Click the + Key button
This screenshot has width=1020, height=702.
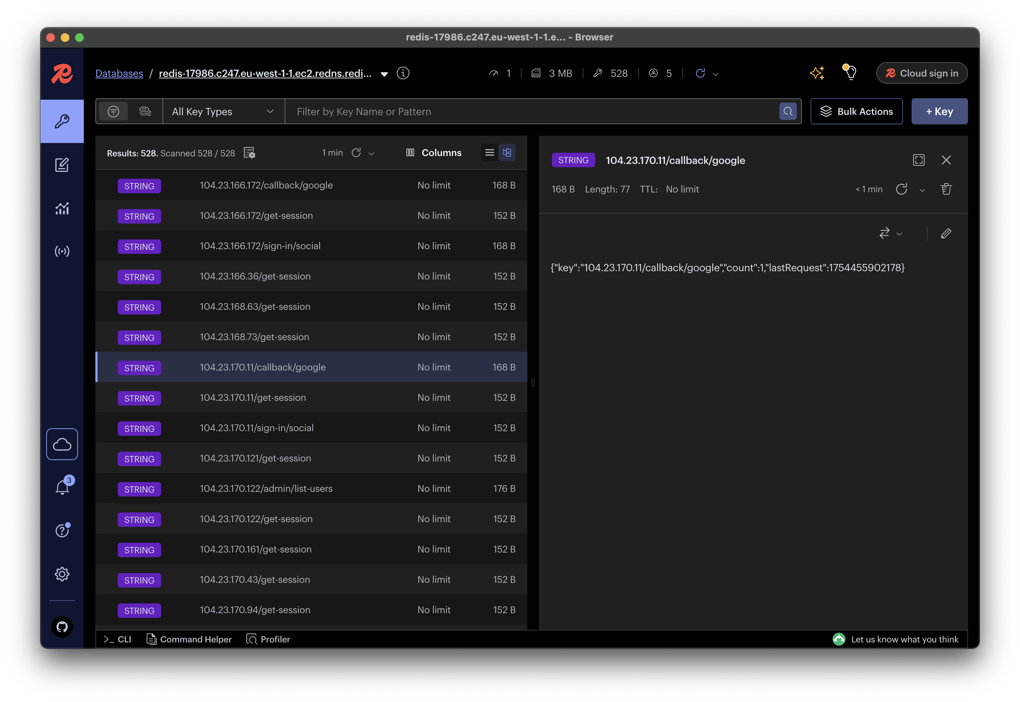pos(939,111)
